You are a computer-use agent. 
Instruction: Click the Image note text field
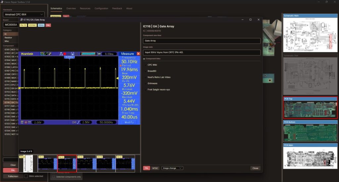(202, 53)
